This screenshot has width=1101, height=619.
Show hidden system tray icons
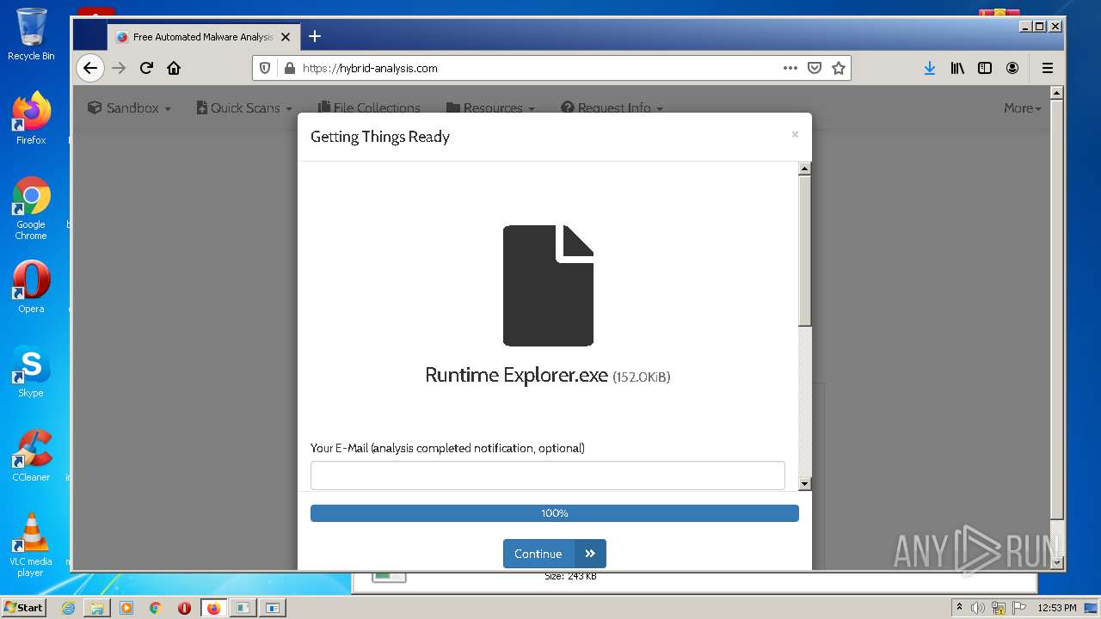(x=959, y=607)
